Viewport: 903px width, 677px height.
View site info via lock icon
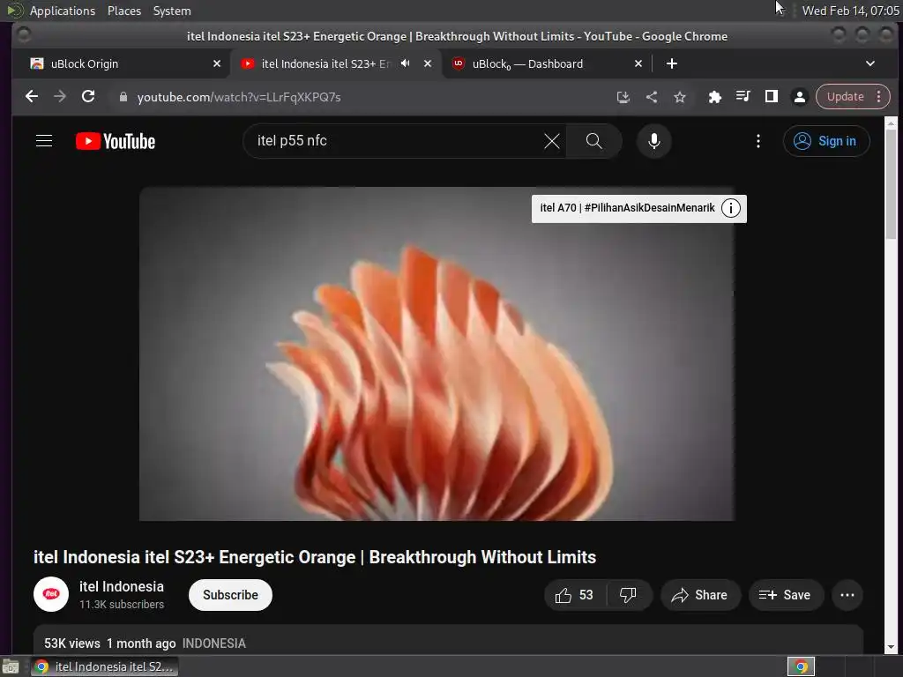tap(123, 97)
